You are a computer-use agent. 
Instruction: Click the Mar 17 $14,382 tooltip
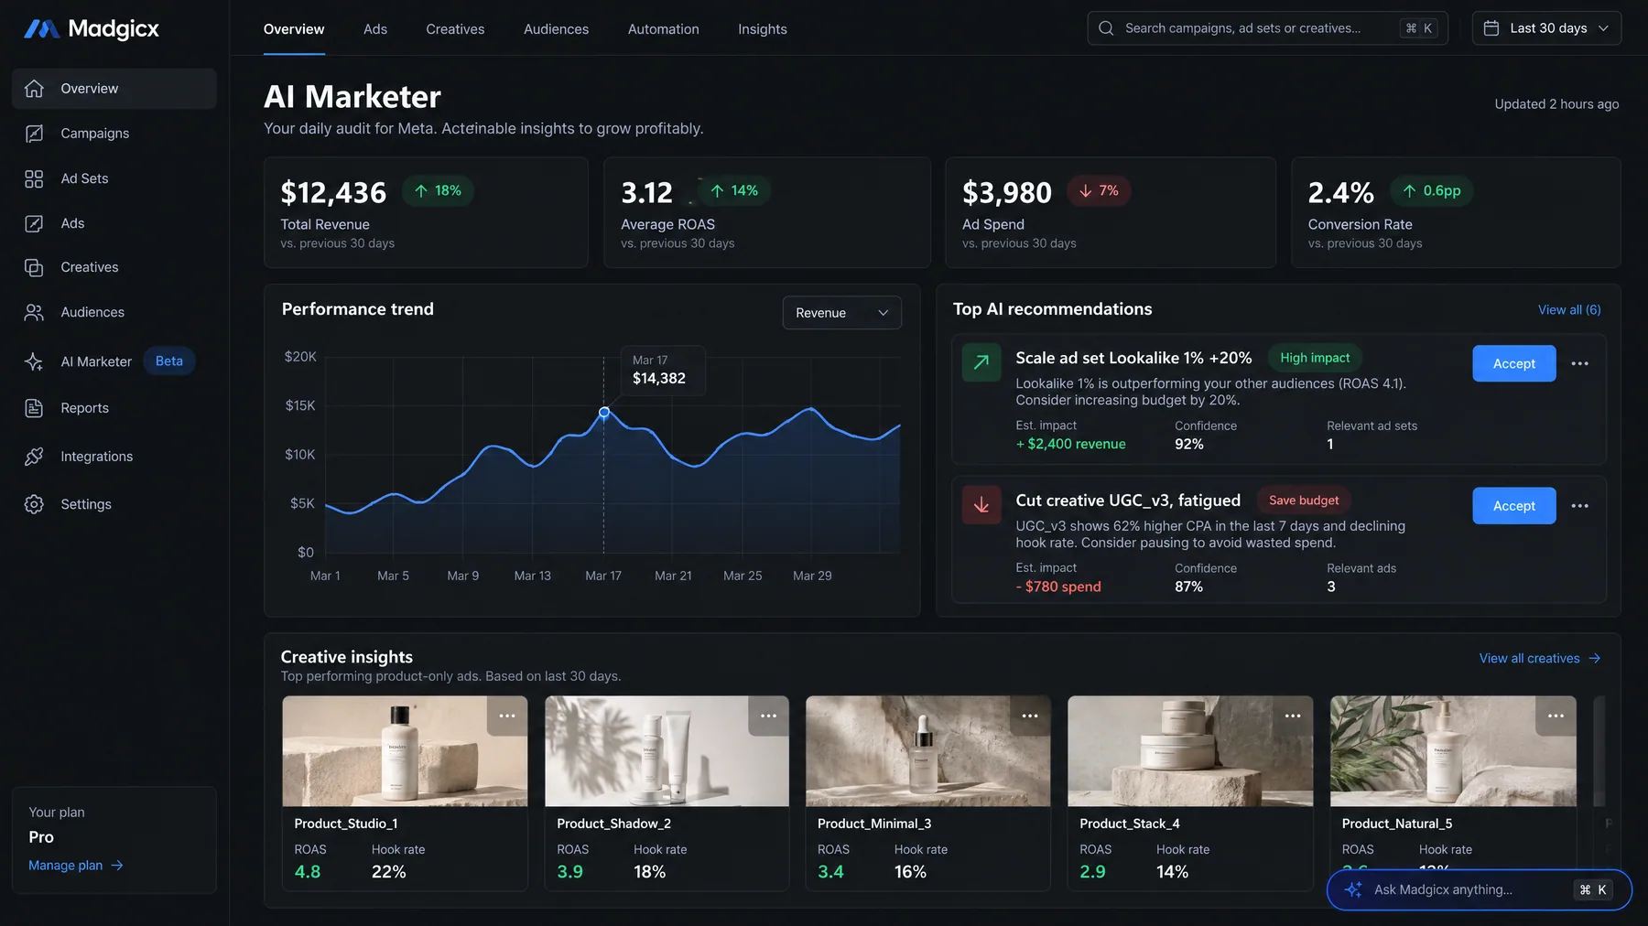[x=663, y=370]
